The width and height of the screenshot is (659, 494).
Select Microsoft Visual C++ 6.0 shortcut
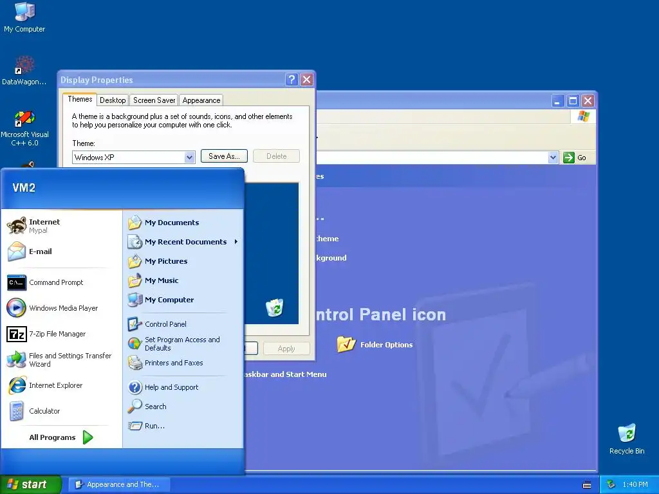click(24, 128)
